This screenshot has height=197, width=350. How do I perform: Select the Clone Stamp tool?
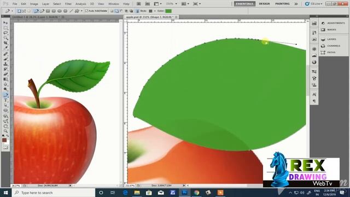pos(5,64)
